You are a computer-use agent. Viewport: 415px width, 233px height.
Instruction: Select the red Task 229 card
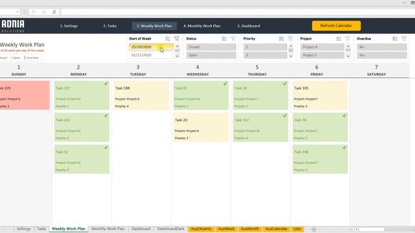pyautogui.click(x=25, y=95)
